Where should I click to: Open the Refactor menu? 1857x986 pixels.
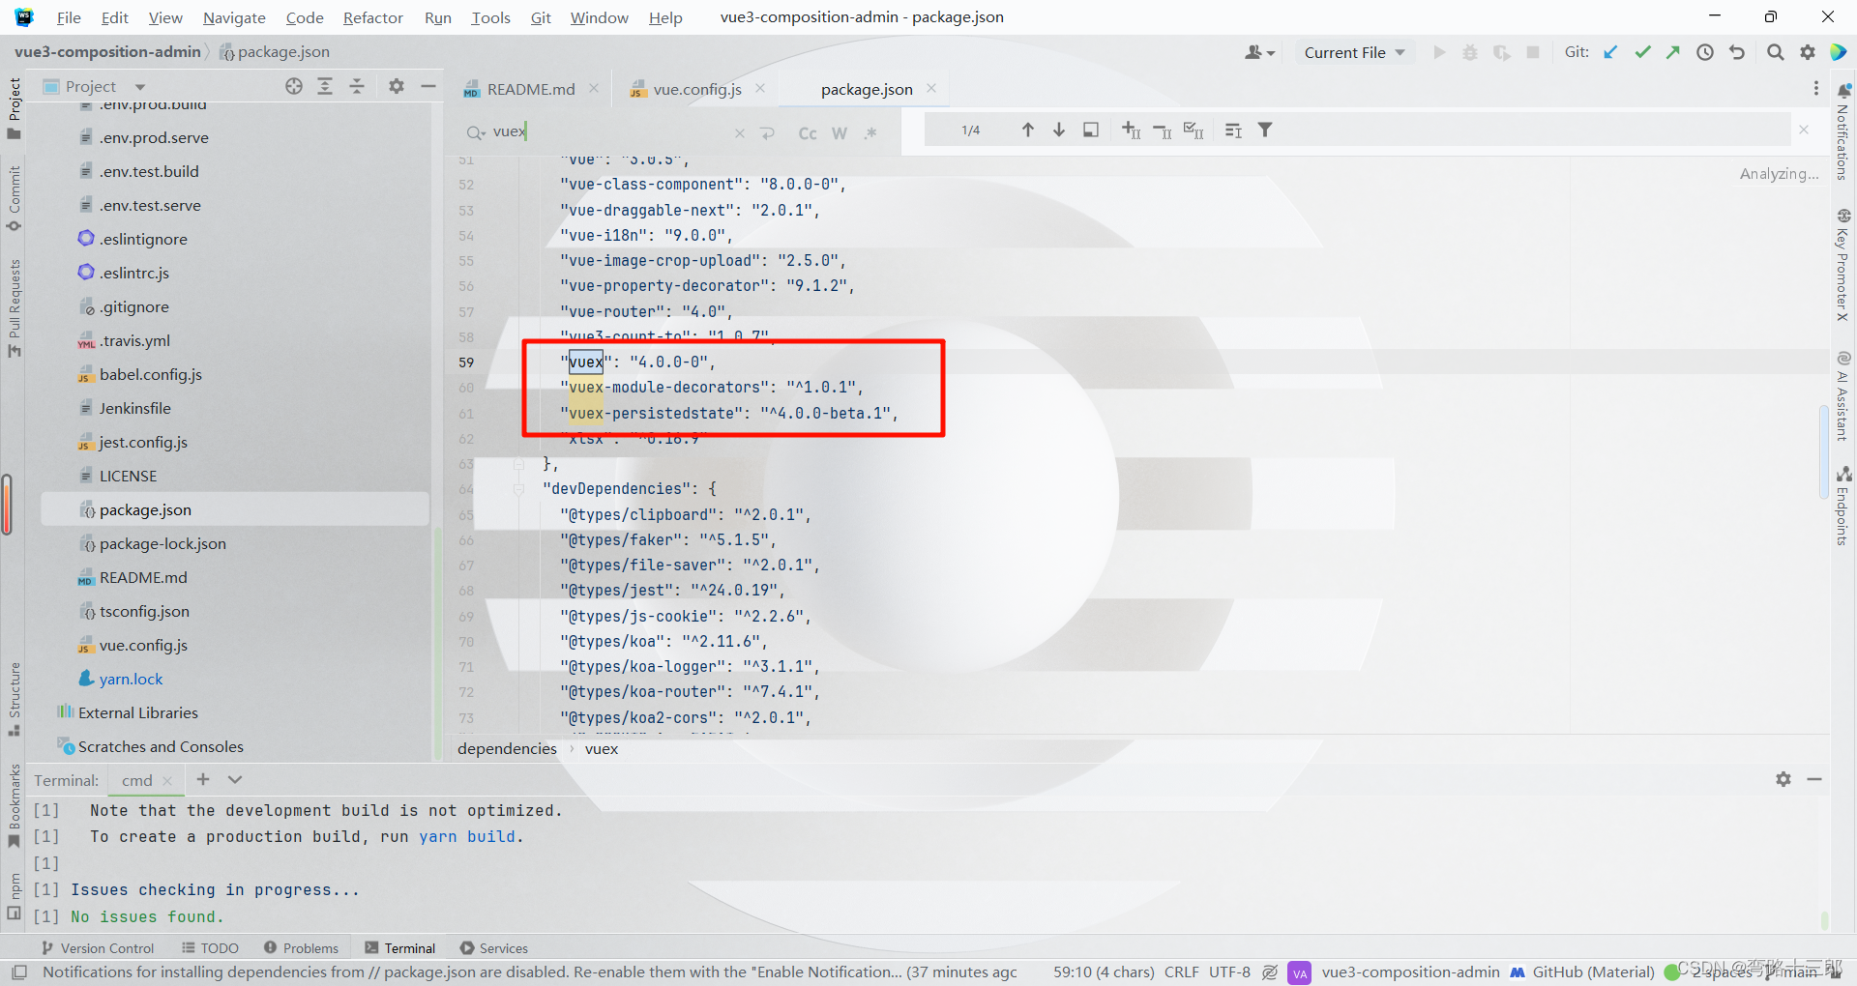click(x=372, y=17)
